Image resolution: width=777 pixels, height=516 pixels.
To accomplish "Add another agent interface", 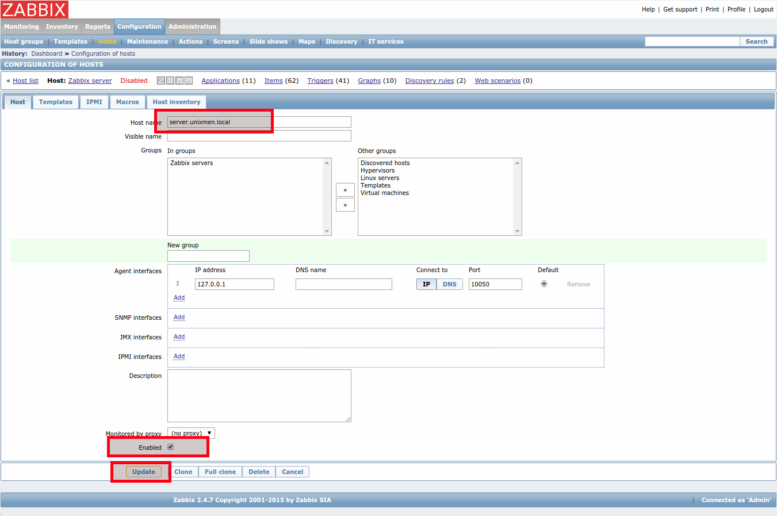I will (179, 297).
